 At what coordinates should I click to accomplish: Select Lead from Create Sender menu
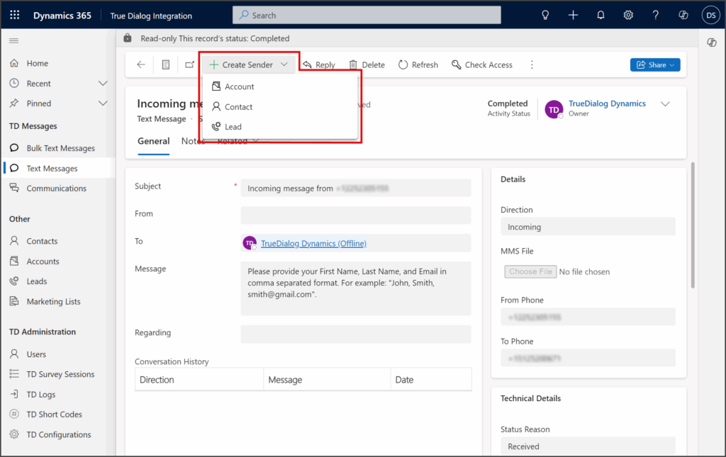[280, 127]
